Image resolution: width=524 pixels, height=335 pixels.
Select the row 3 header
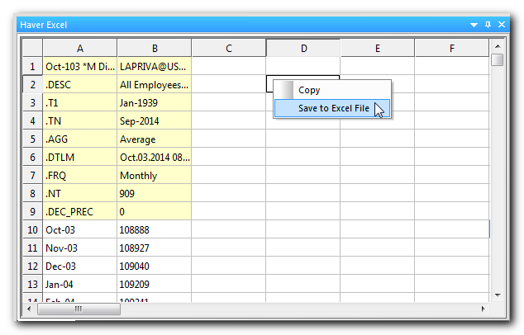coord(32,103)
